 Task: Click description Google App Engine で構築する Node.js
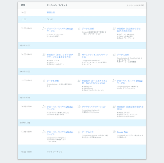click(128, 88)
